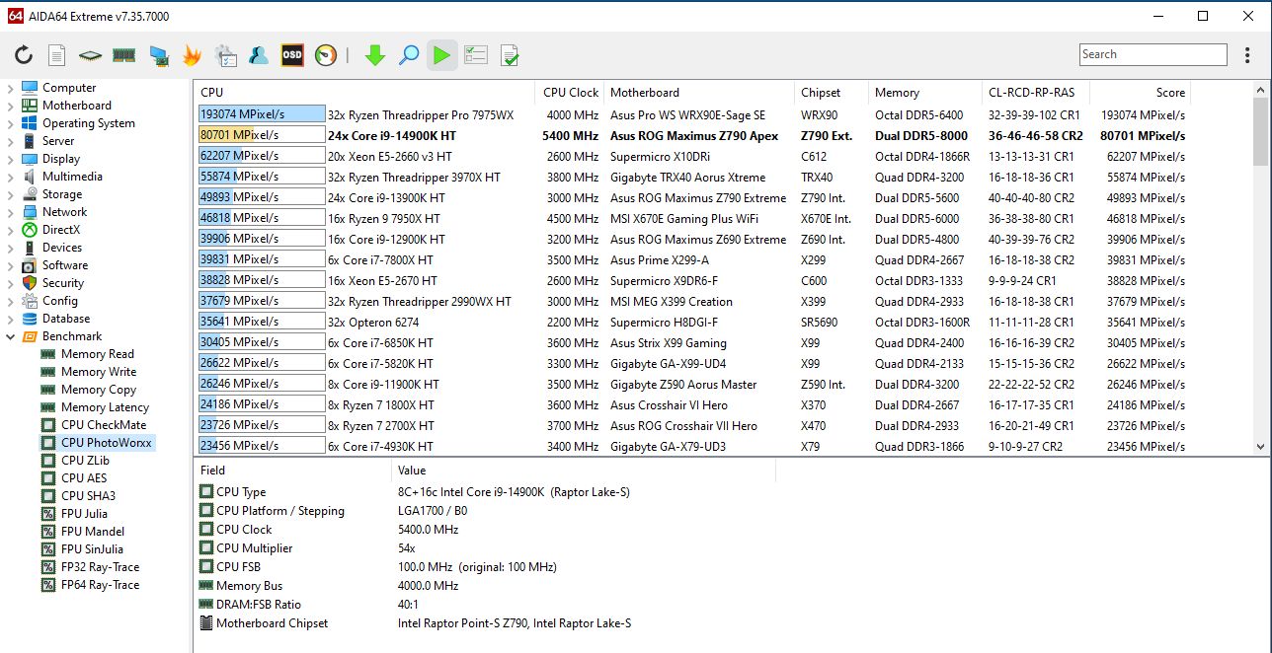Open the results checklist toolbar icon
Image resolution: width=1272 pixels, height=653 pixels.
[475, 55]
